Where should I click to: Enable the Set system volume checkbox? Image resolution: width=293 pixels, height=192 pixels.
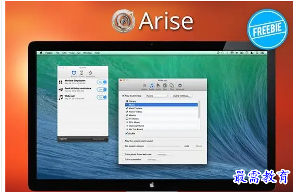click(x=123, y=147)
